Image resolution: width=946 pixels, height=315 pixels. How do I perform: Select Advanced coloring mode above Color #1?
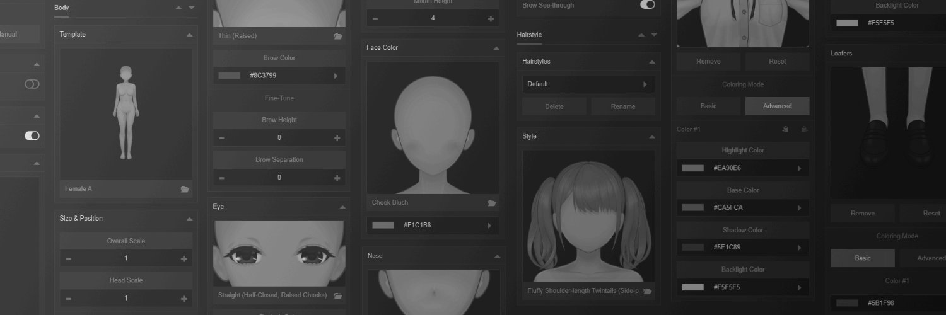tap(777, 106)
